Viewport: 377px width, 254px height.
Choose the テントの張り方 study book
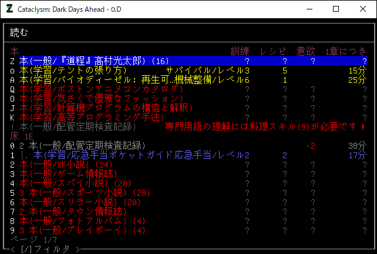(81, 71)
